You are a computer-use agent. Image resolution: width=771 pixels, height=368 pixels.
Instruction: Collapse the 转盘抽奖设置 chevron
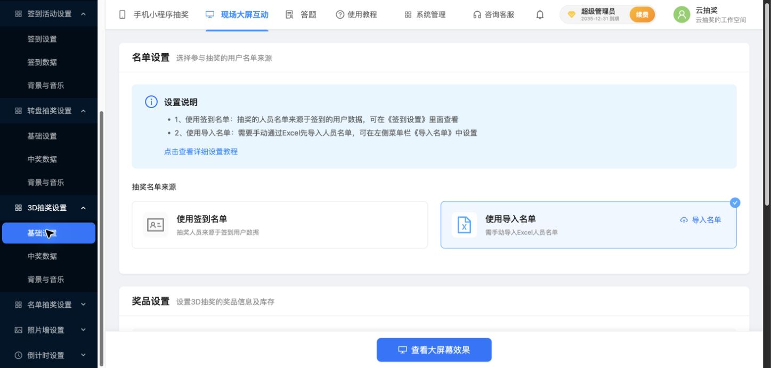(83, 111)
